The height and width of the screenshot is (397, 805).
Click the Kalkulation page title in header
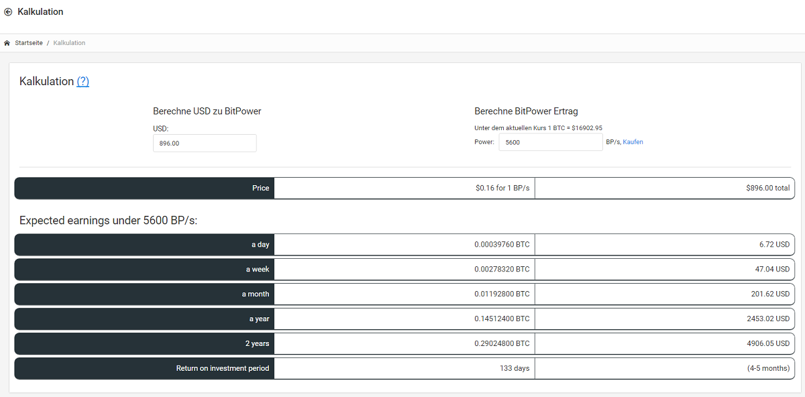(40, 12)
